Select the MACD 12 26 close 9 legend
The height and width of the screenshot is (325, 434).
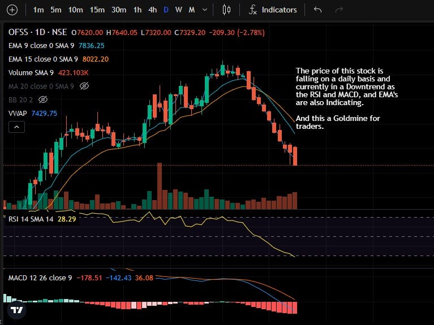40,278
